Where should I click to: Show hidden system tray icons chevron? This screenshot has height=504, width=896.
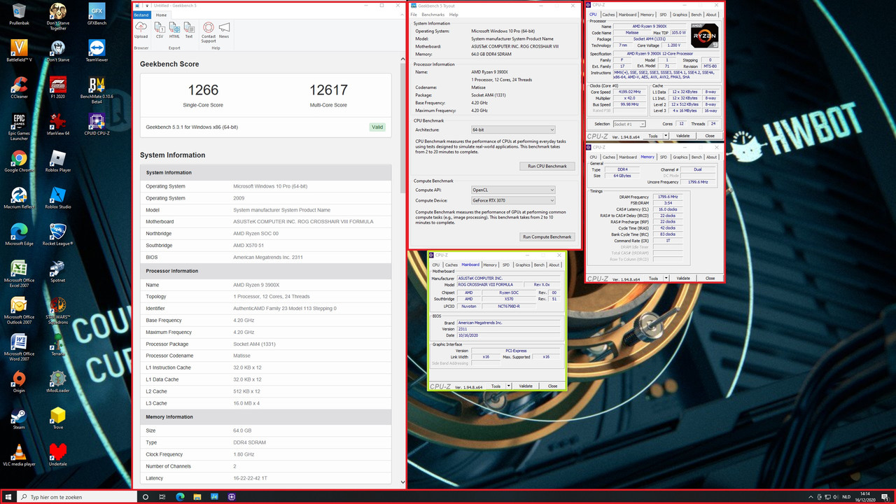tap(811, 497)
